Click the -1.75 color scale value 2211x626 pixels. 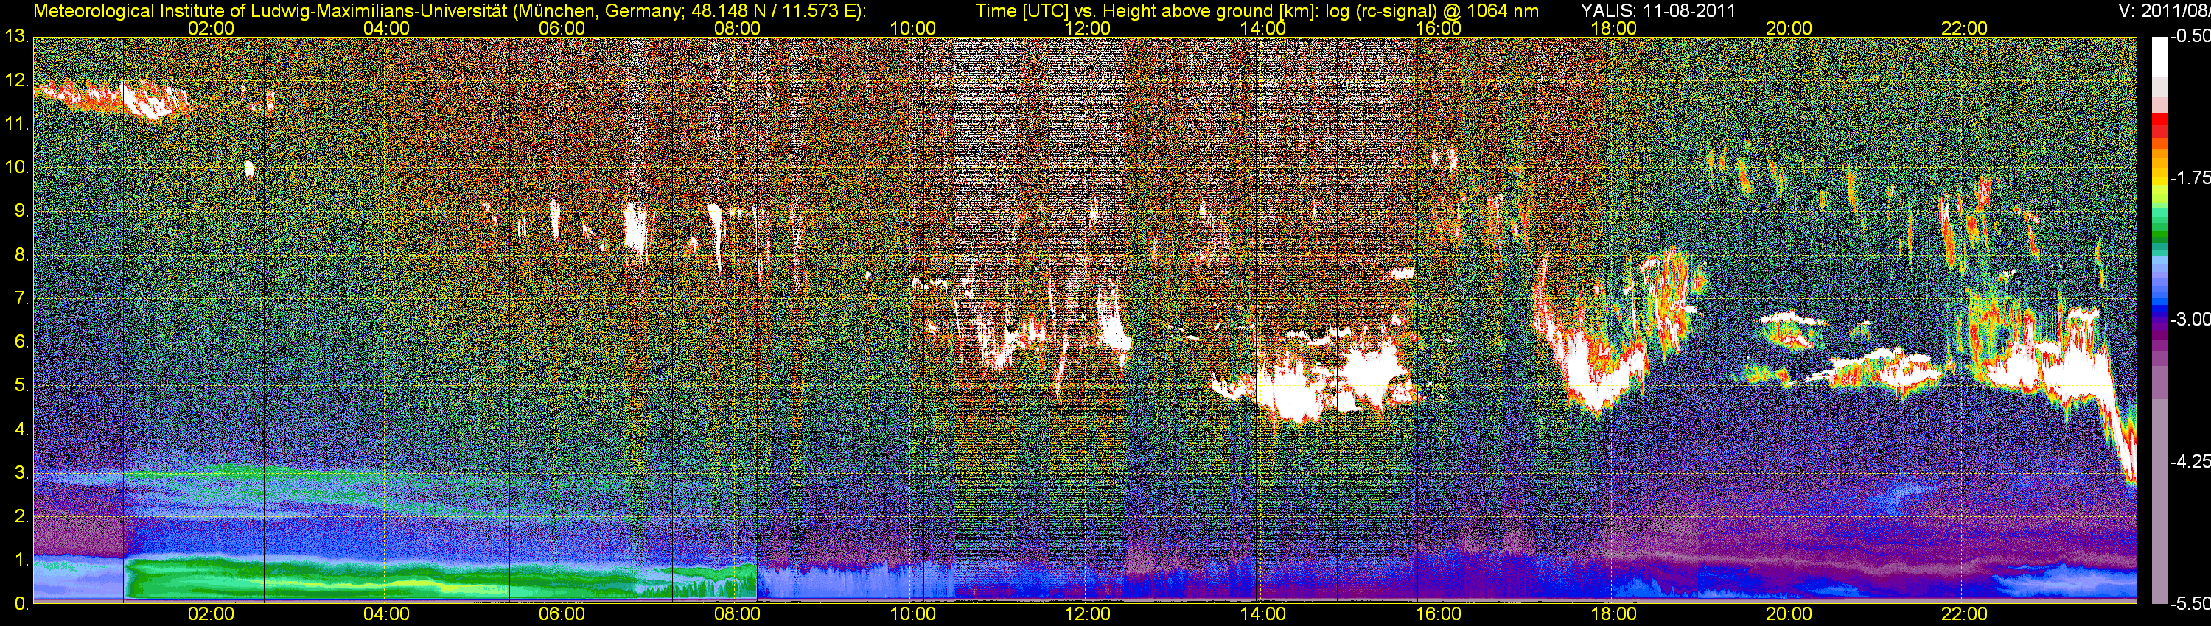[x=2190, y=178]
